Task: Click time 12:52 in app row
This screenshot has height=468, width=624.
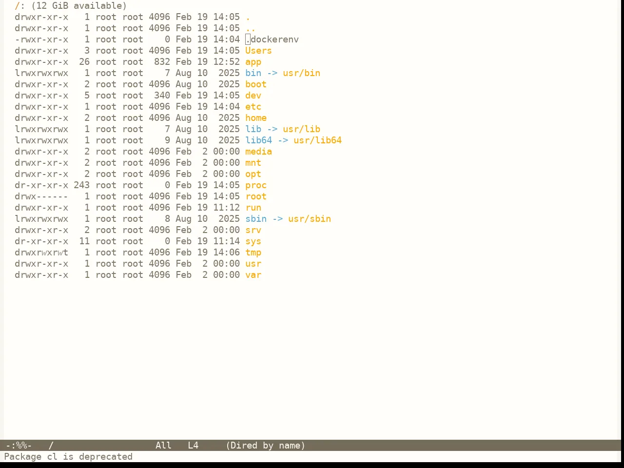Action: point(226,62)
